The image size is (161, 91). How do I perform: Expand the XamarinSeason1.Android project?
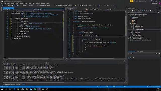(129, 37)
